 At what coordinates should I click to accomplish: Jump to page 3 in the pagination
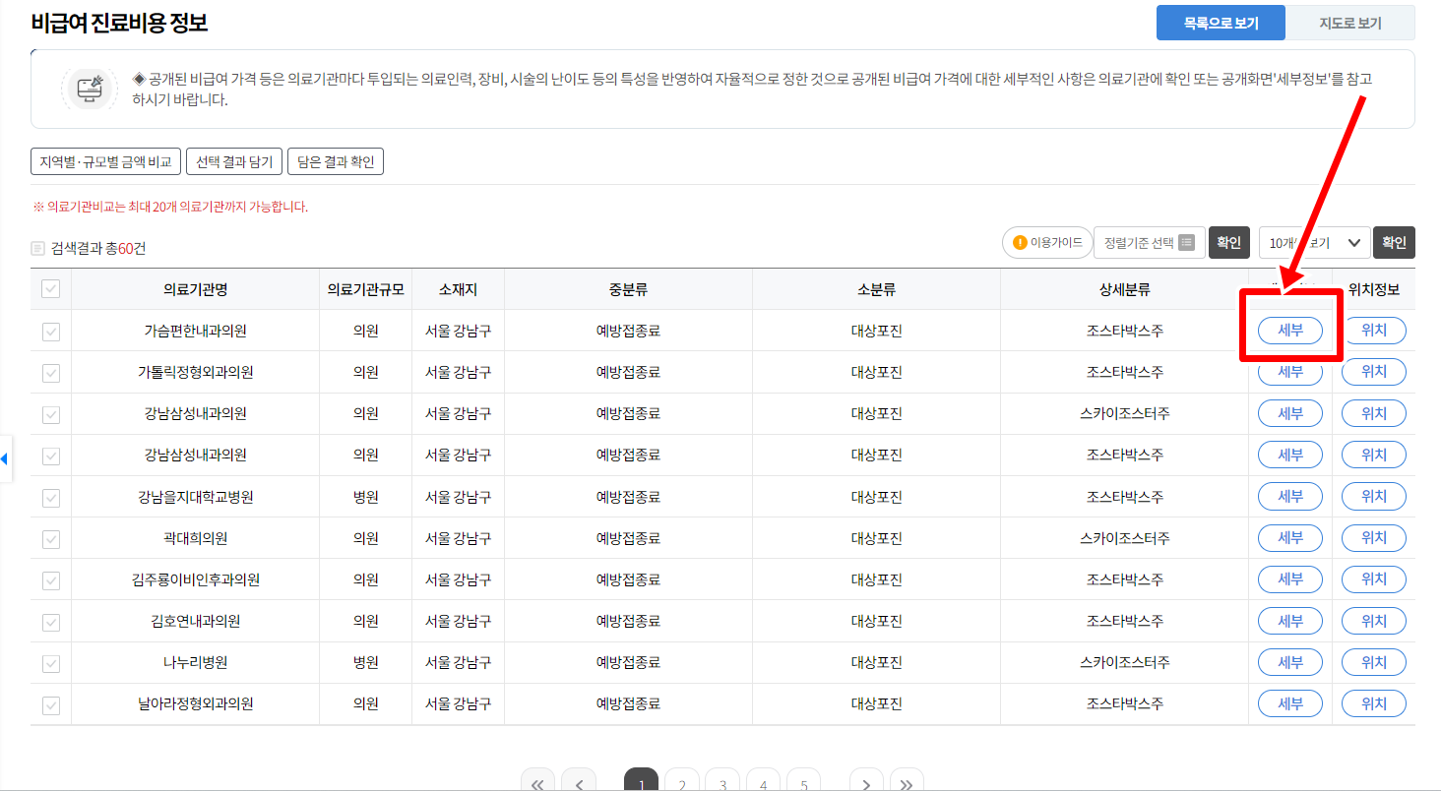click(x=722, y=782)
